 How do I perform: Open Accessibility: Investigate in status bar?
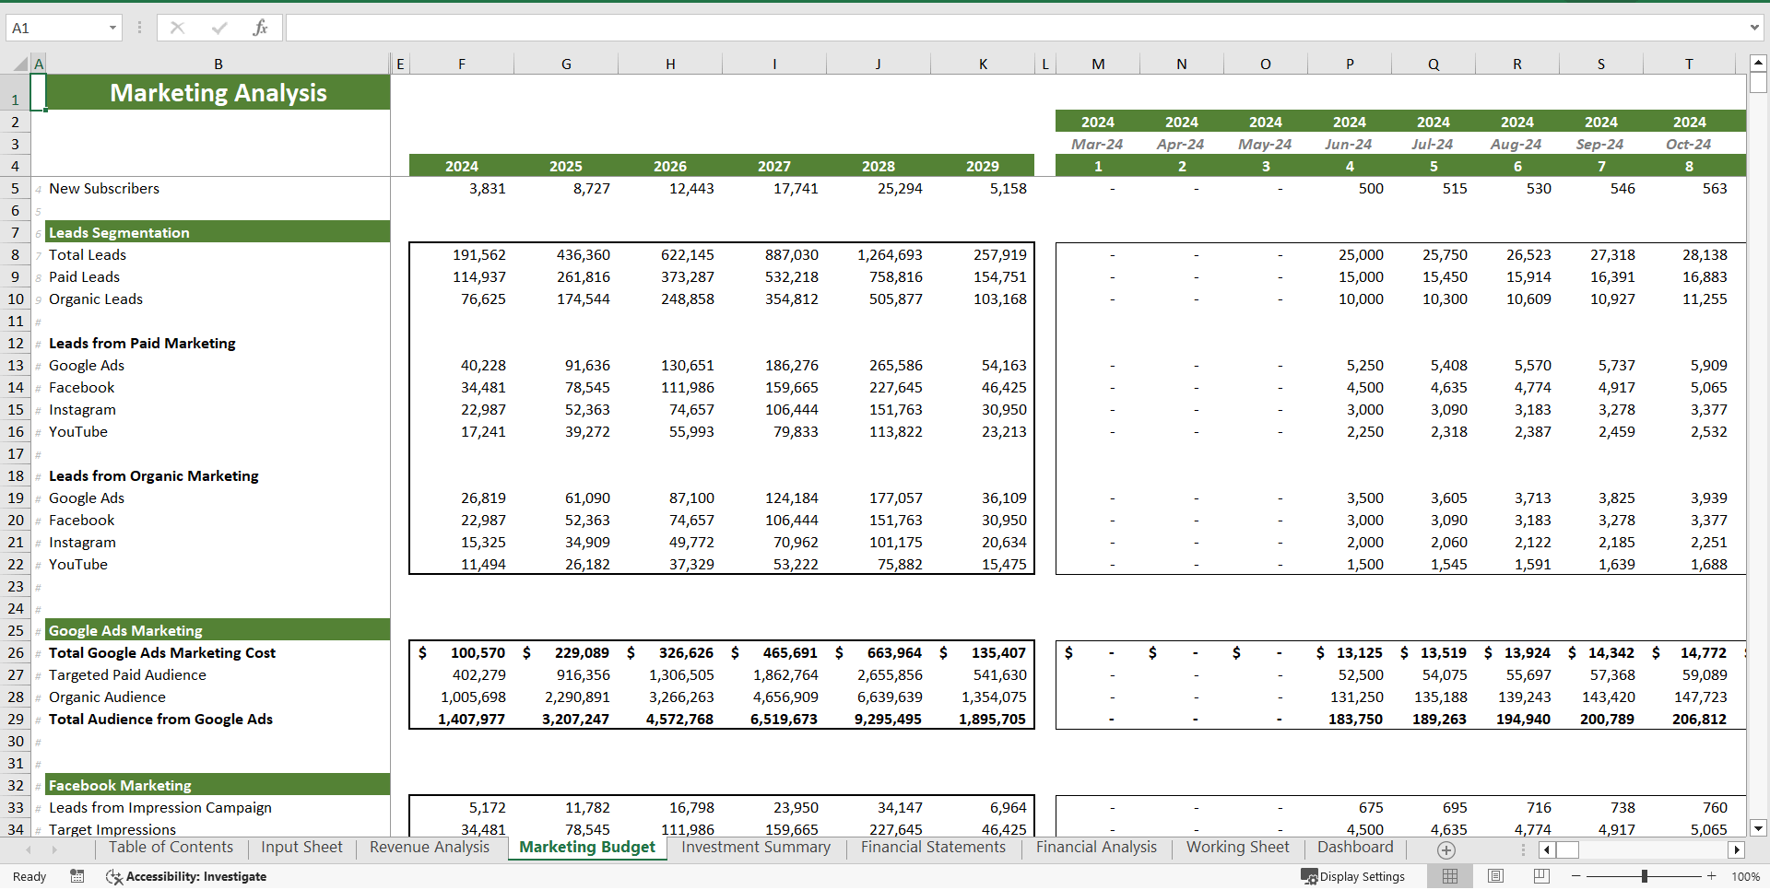coord(186,876)
